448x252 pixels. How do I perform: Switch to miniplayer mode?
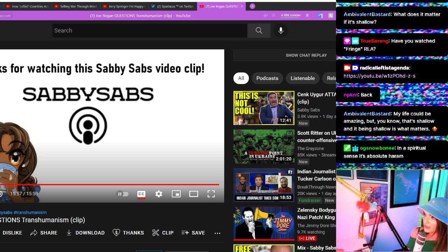tap(176, 194)
